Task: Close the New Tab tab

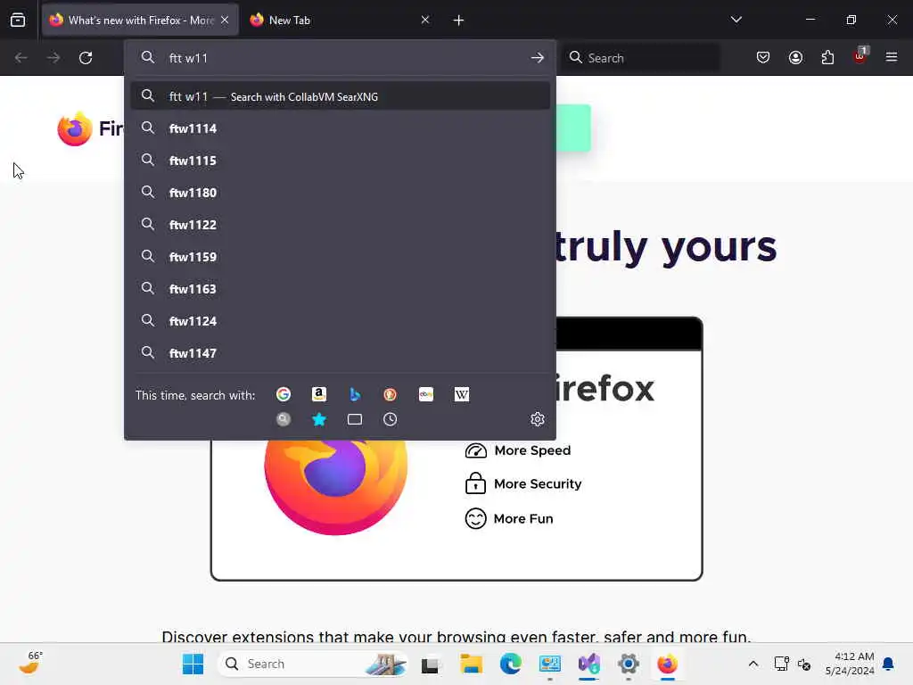Action: click(425, 20)
